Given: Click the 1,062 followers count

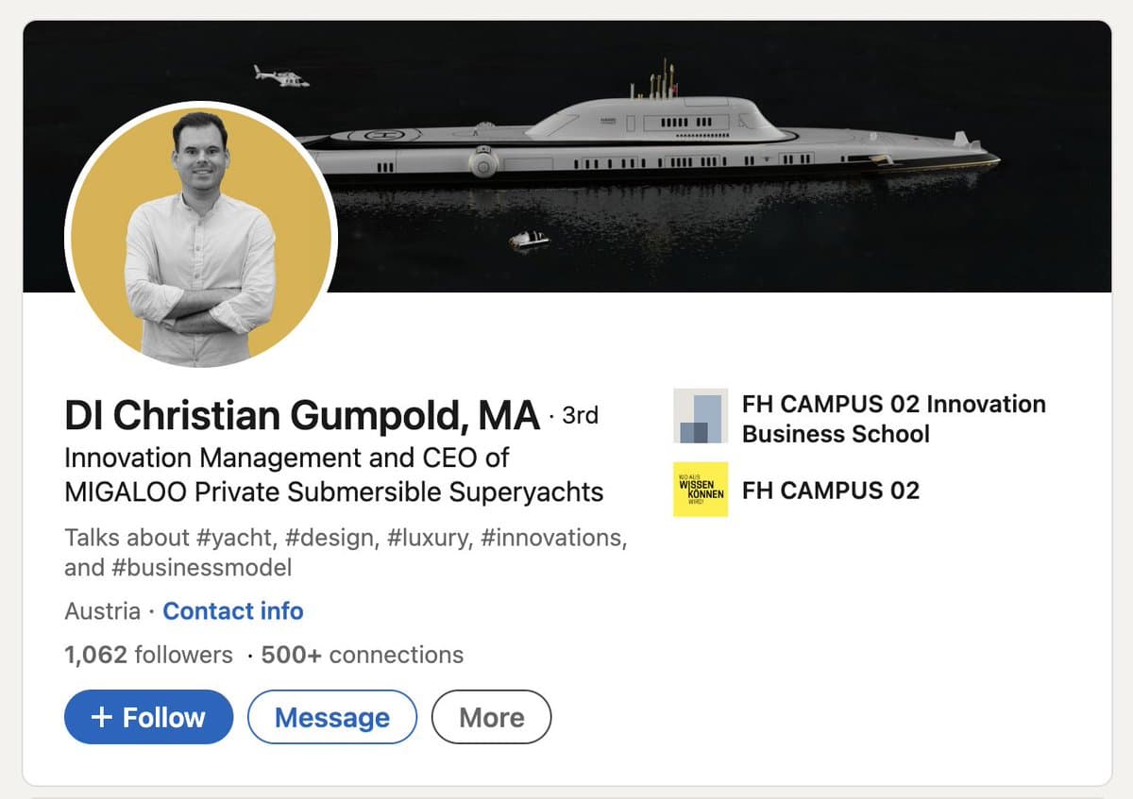Looking at the screenshot, I should (148, 655).
